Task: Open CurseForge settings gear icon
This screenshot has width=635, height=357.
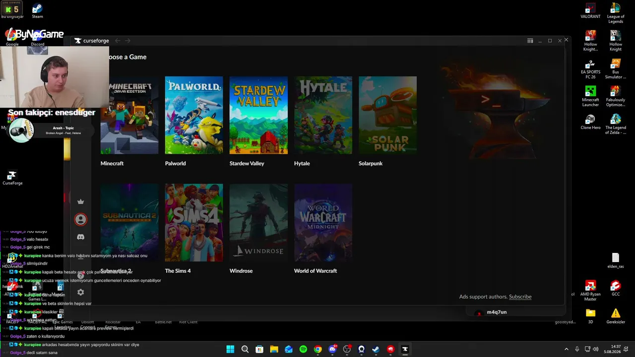Action: pyautogui.click(x=81, y=293)
